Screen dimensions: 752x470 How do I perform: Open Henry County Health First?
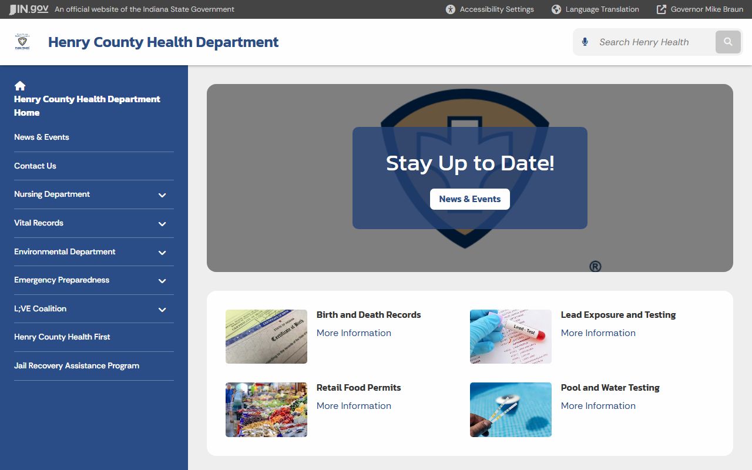(62, 337)
